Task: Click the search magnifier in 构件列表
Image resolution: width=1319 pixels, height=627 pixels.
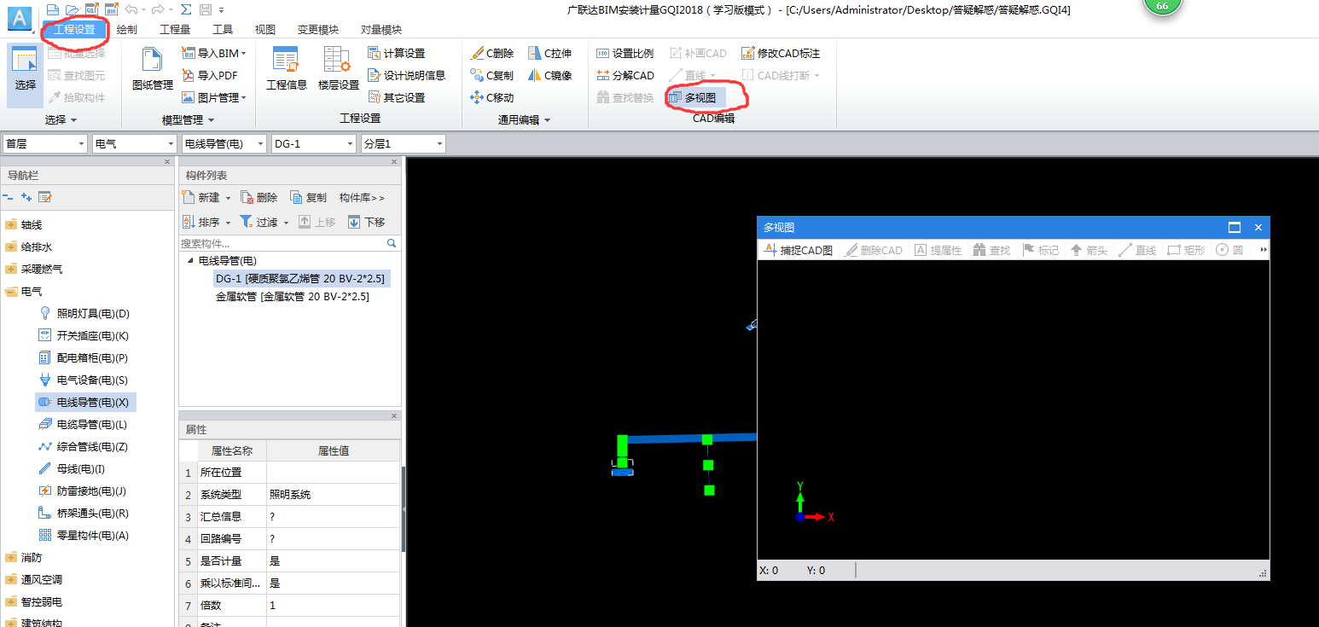Action: [392, 243]
